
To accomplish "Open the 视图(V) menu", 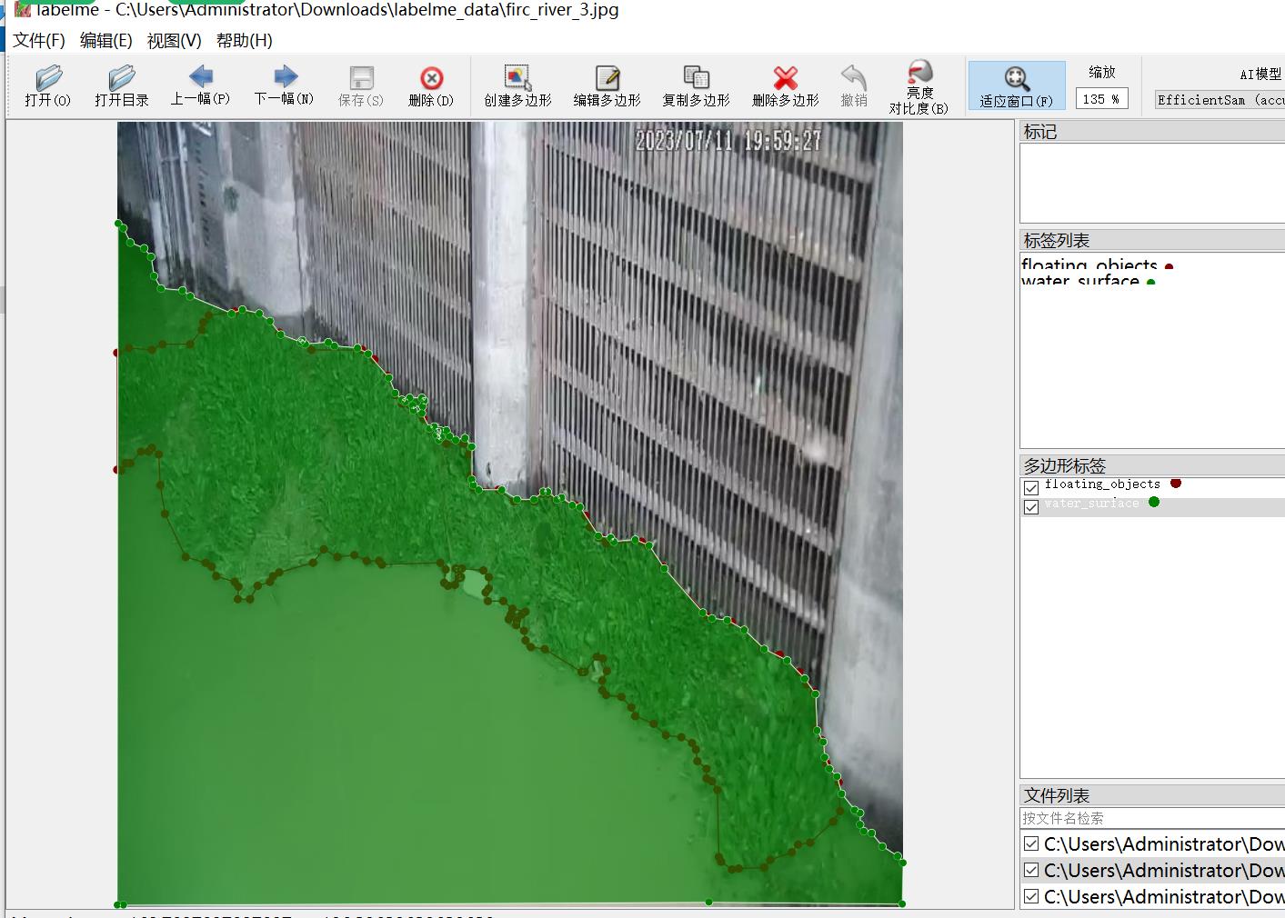I will pyautogui.click(x=174, y=41).
